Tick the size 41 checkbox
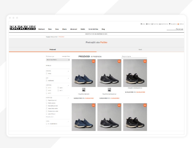193x148 pixels. (47, 88)
